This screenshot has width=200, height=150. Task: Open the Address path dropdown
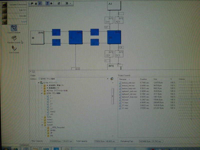[x=108, y=79]
